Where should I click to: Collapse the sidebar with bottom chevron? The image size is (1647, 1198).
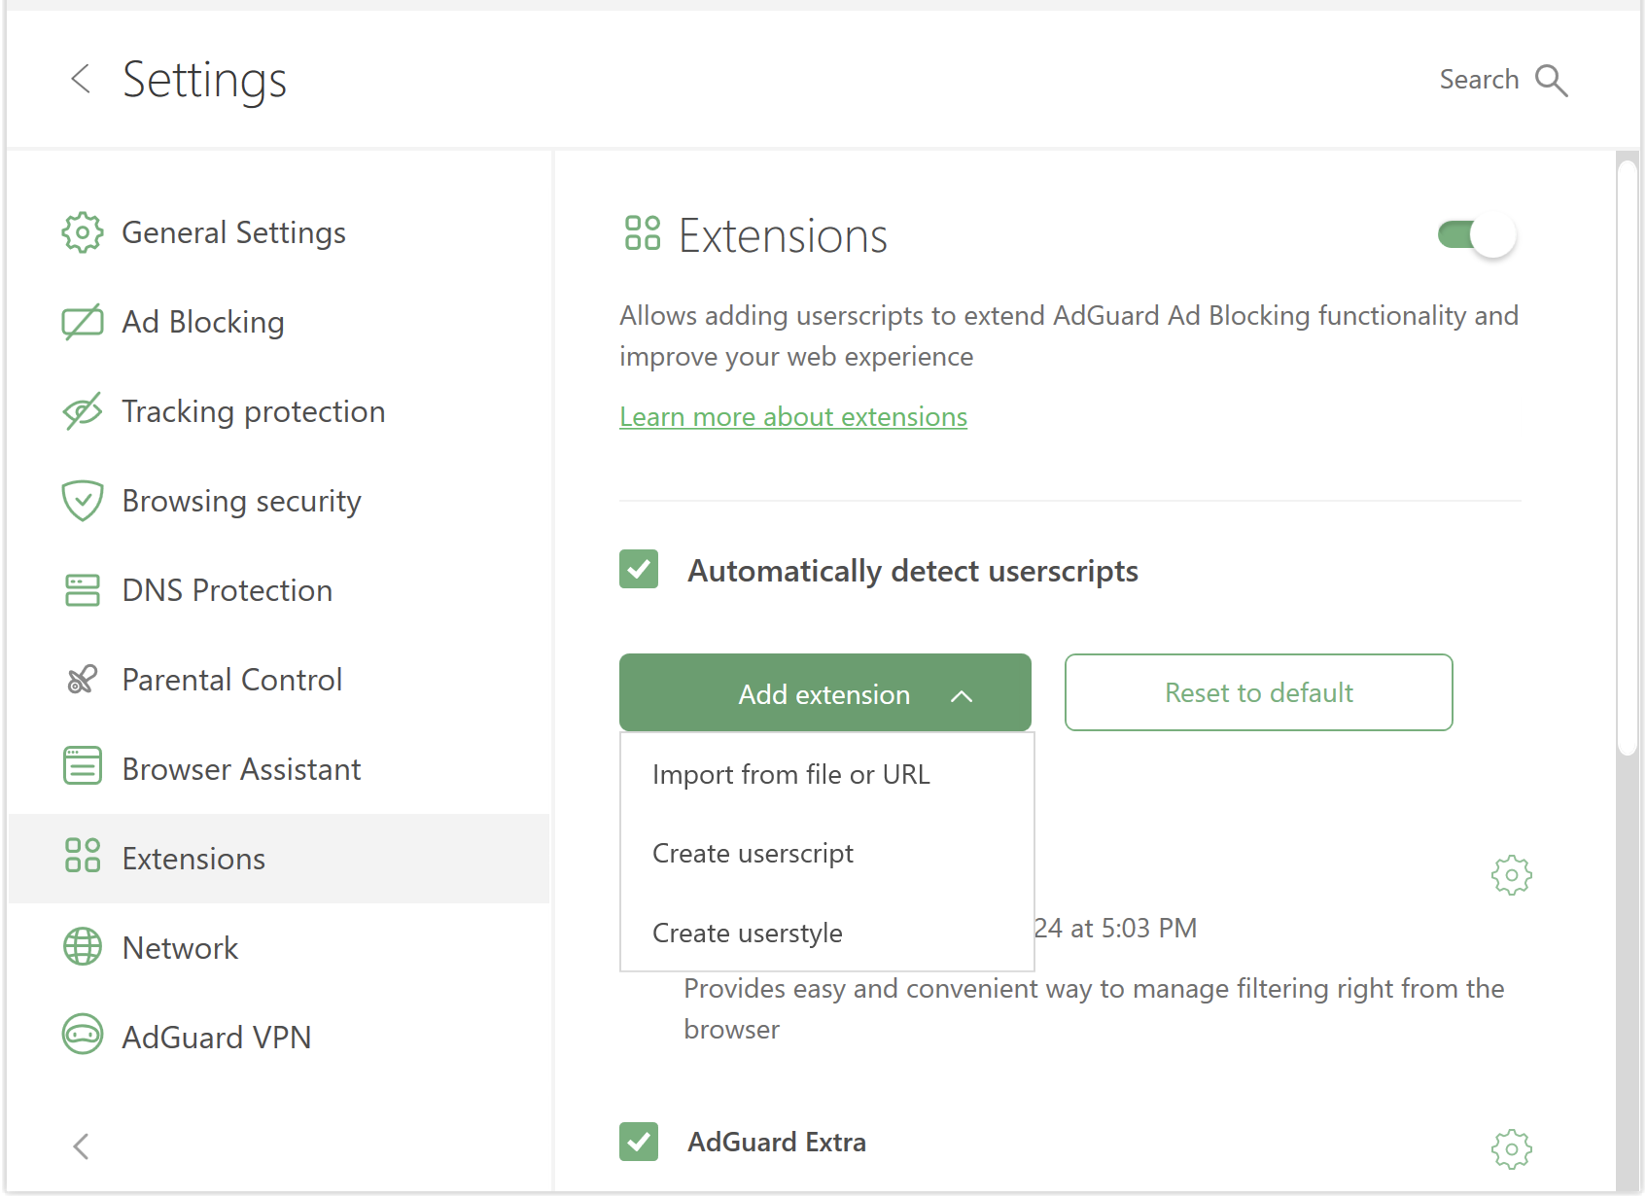click(x=82, y=1146)
